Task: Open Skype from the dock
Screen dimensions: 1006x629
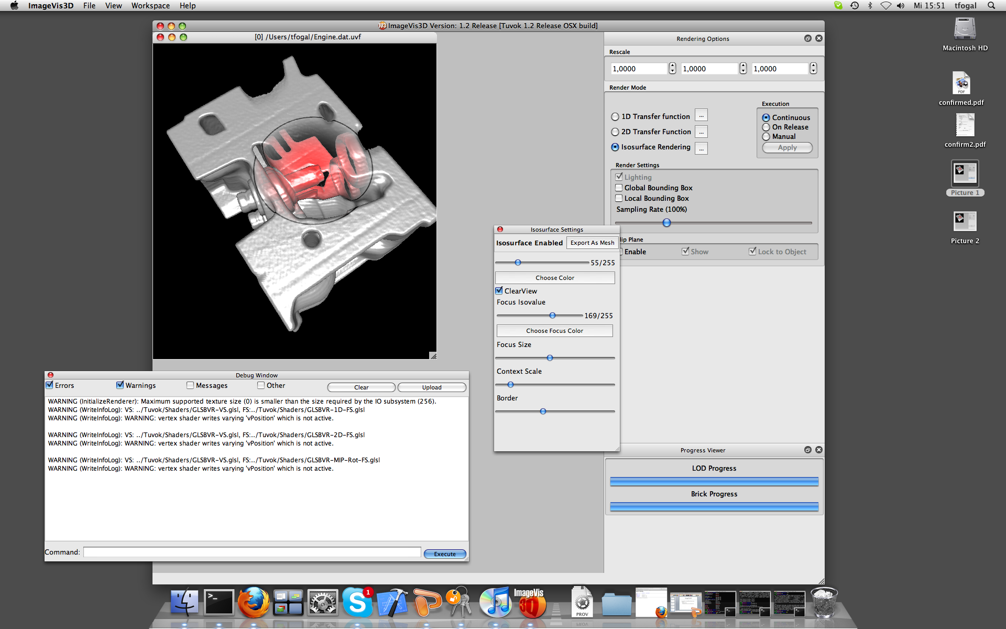Action: (x=357, y=602)
